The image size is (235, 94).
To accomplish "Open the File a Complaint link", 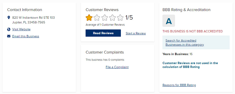I will 117,67.
